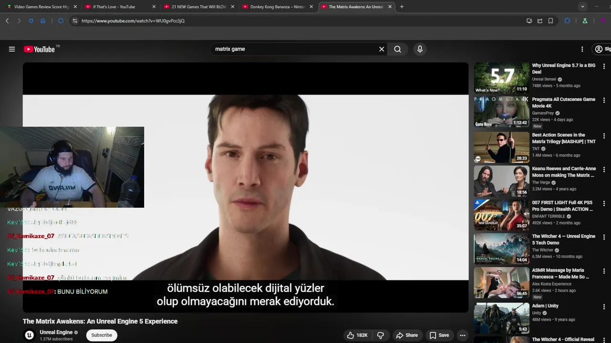Viewport: 611px width, 343px height.
Task: Click the site settings icon in address bar
Action: pyautogui.click(x=74, y=21)
